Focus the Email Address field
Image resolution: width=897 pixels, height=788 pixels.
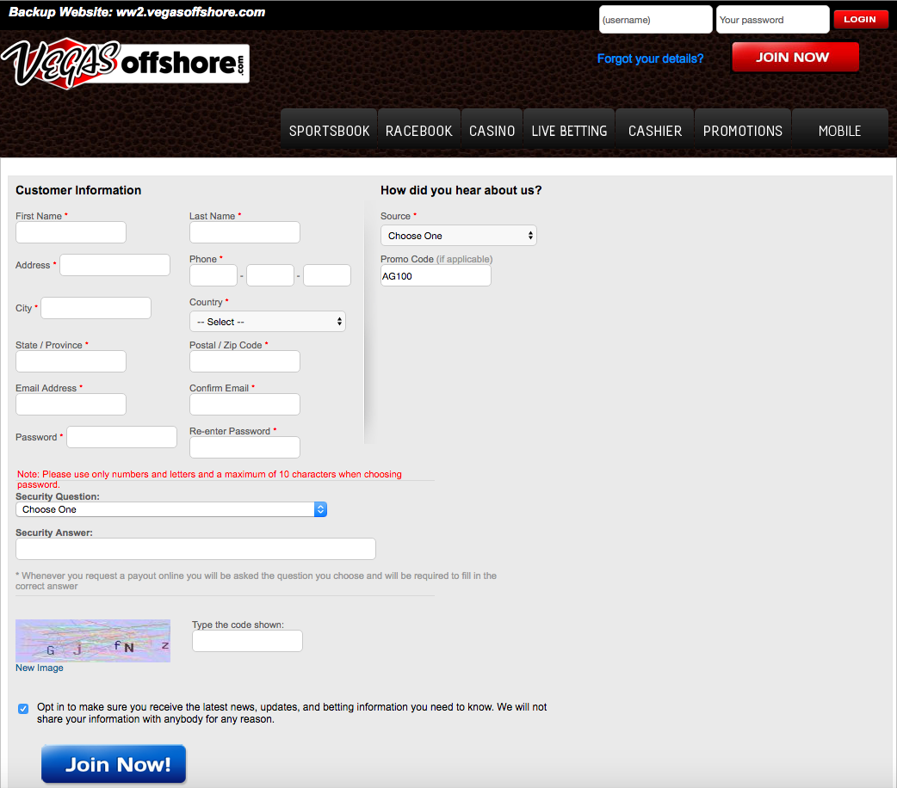pyautogui.click(x=71, y=404)
